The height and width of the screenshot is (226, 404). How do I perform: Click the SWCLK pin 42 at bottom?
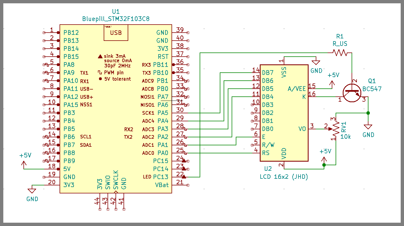pyautogui.click(x=116, y=201)
